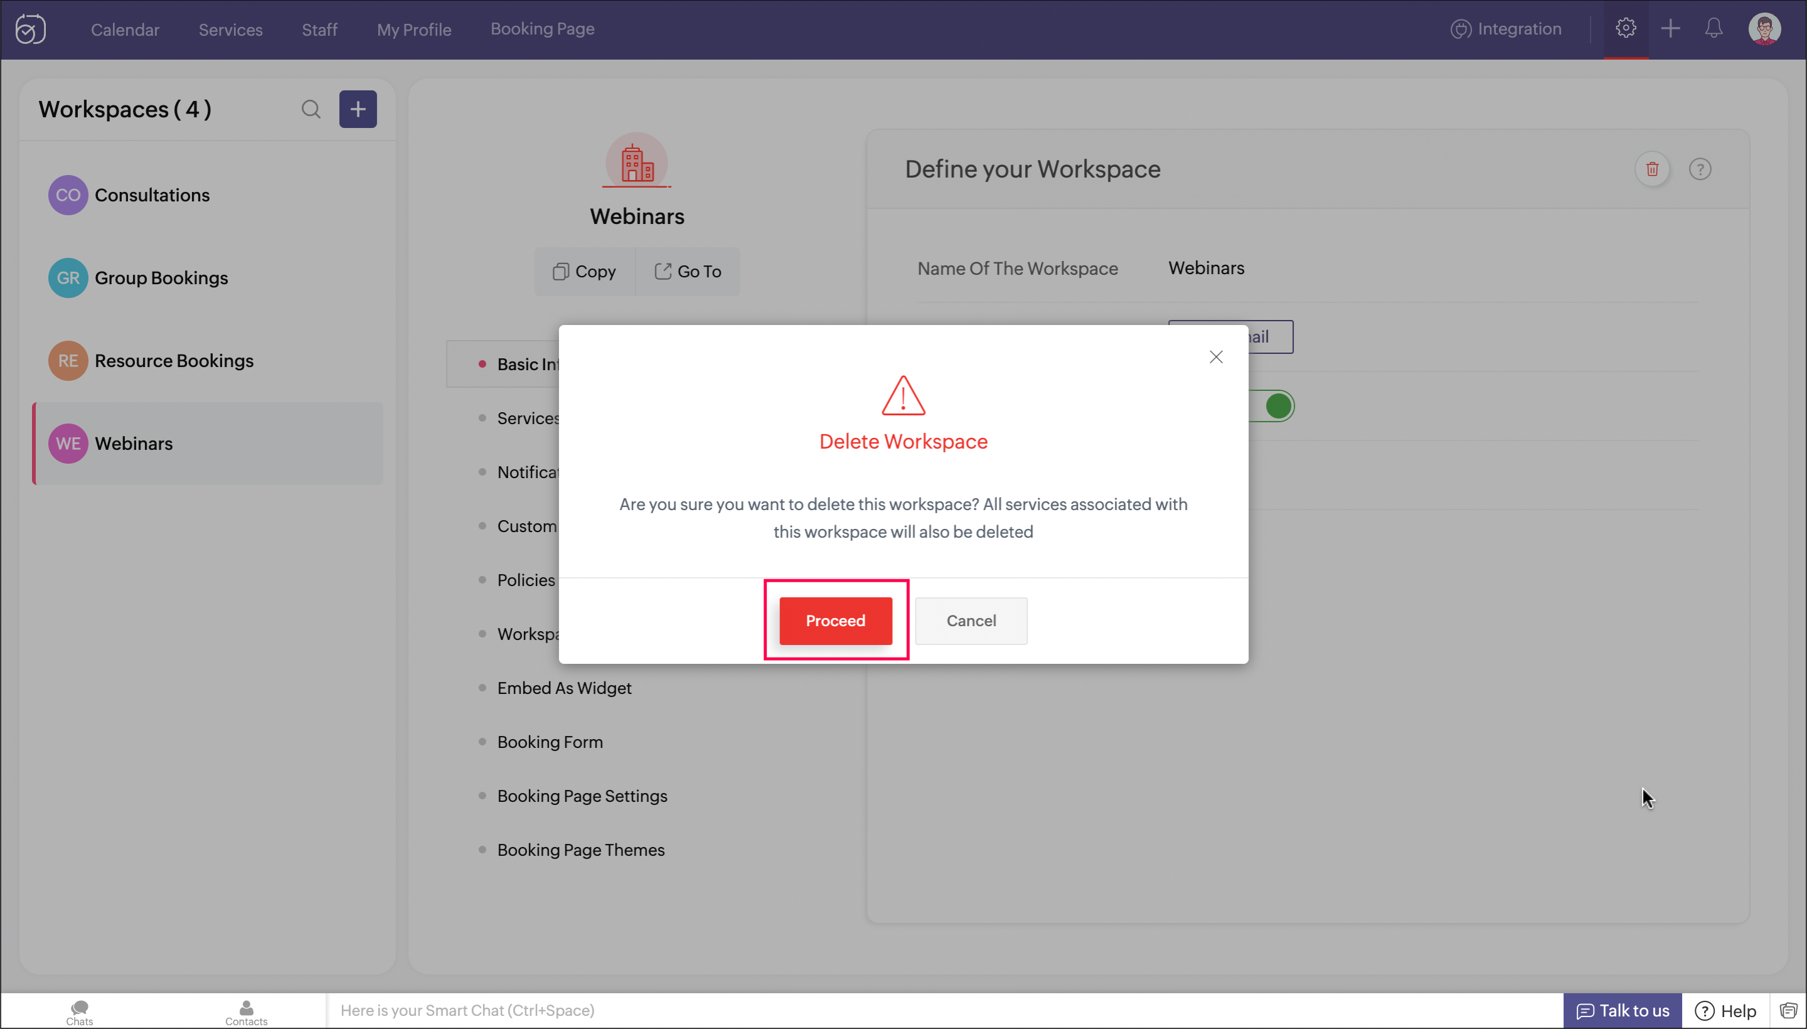The image size is (1807, 1029).
Task: Select the Consultations workspace
Action: 152,195
